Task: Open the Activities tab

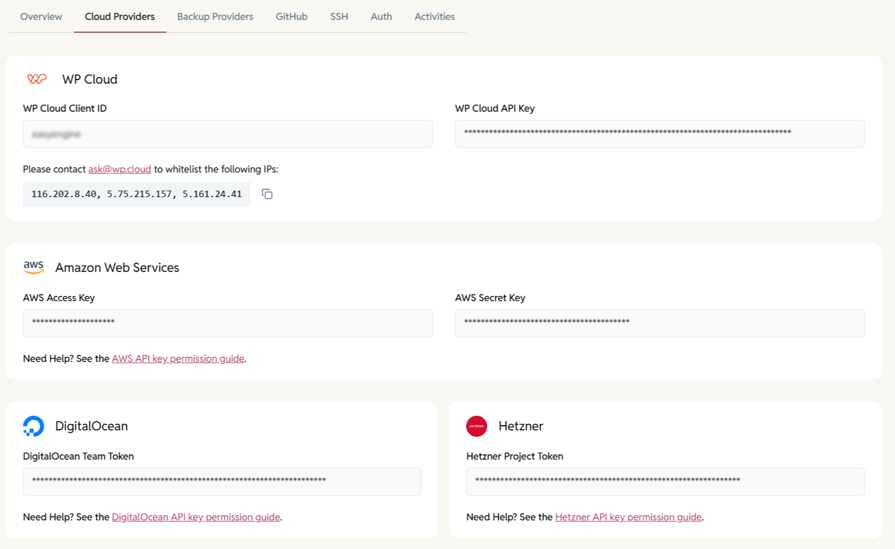Action: [434, 16]
